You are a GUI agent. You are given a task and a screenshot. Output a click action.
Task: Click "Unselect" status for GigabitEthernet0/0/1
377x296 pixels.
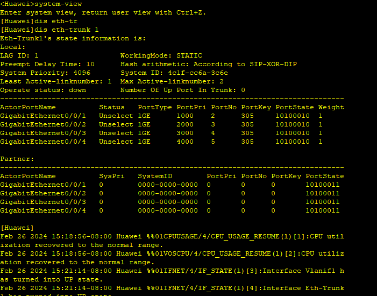(116, 116)
